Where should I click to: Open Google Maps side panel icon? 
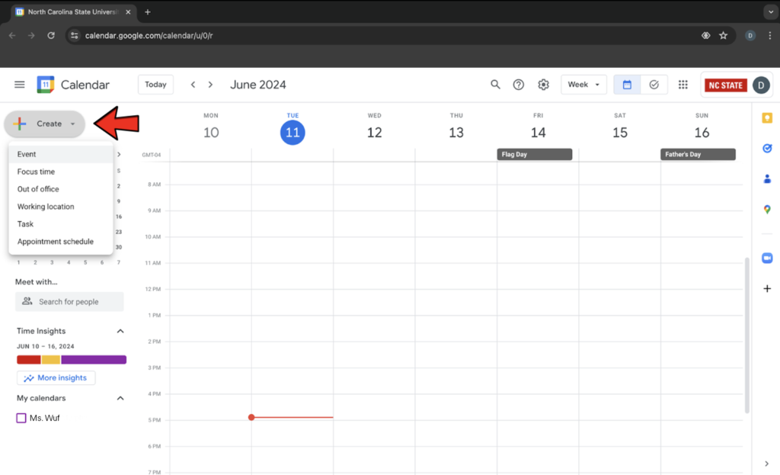click(767, 210)
